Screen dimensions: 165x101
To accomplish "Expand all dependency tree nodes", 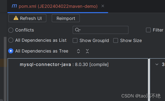I will [x=78, y=51].
